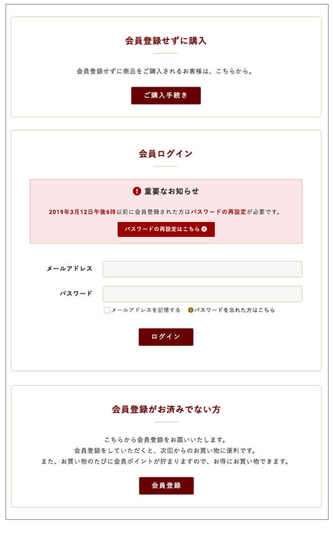Click the ログイン button
Screen dimensions: 333x536
[x=166, y=337]
